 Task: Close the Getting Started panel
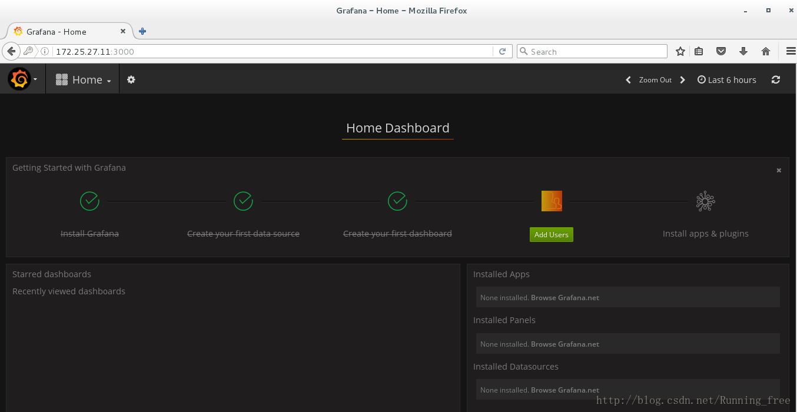779,170
